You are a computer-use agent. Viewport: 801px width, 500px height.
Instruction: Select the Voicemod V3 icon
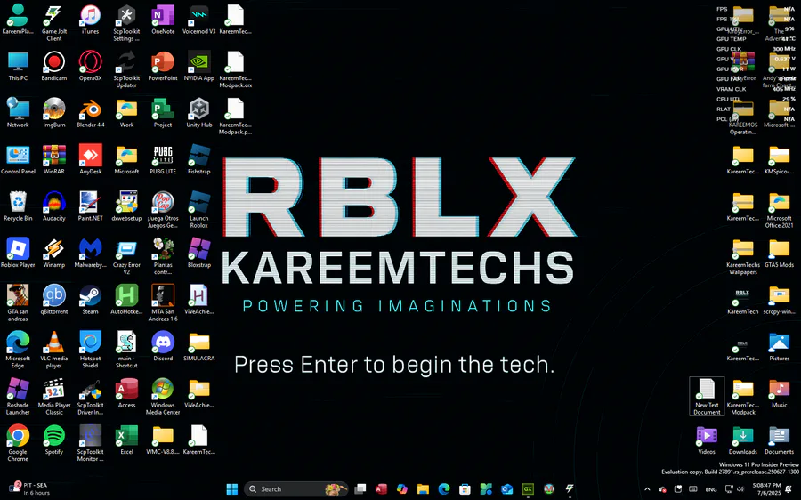tap(198, 20)
